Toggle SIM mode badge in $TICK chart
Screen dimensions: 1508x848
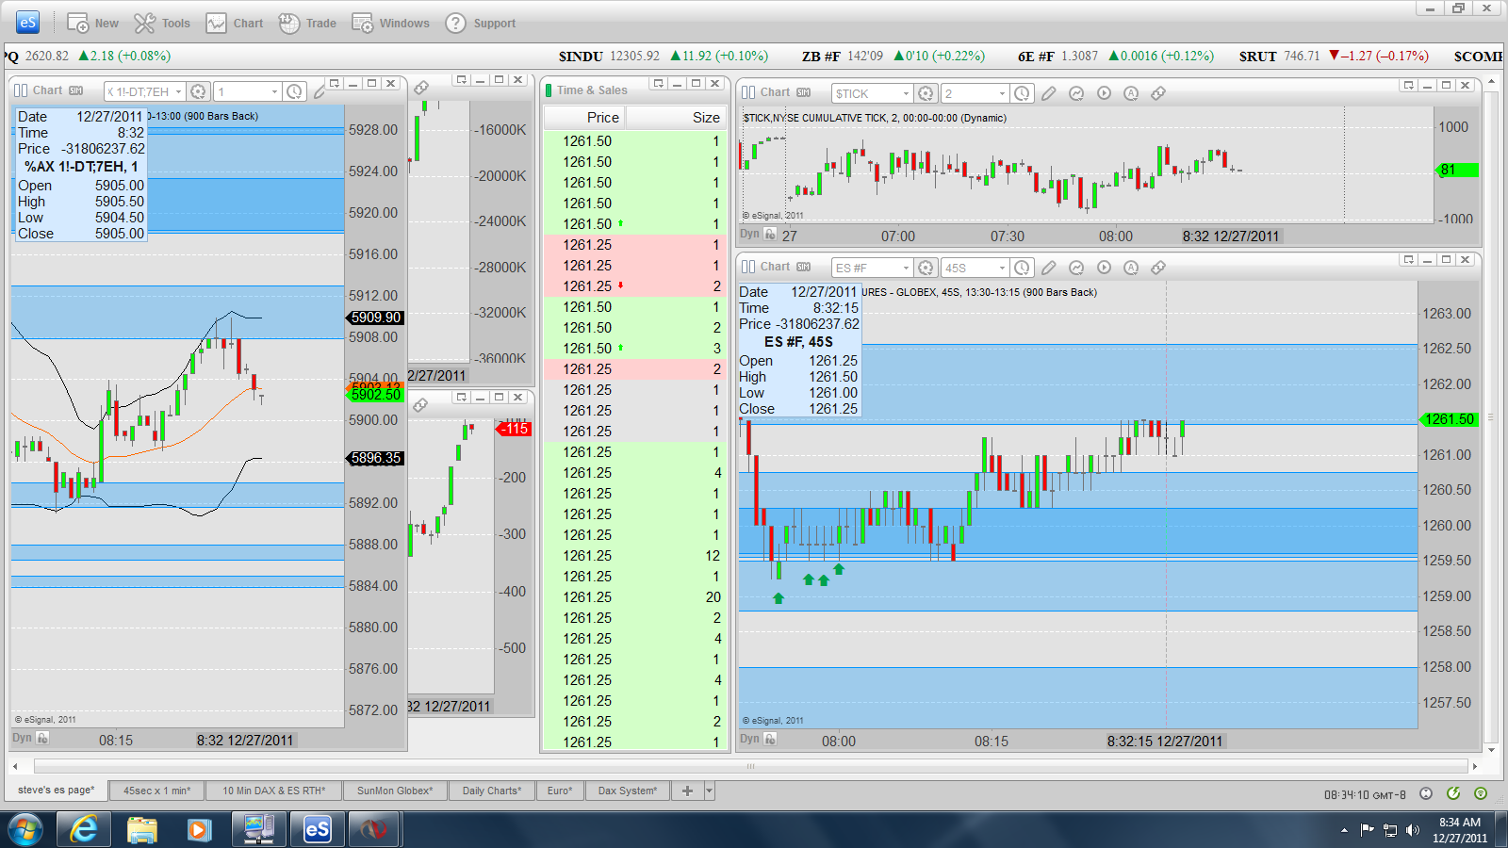pos(804,92)
